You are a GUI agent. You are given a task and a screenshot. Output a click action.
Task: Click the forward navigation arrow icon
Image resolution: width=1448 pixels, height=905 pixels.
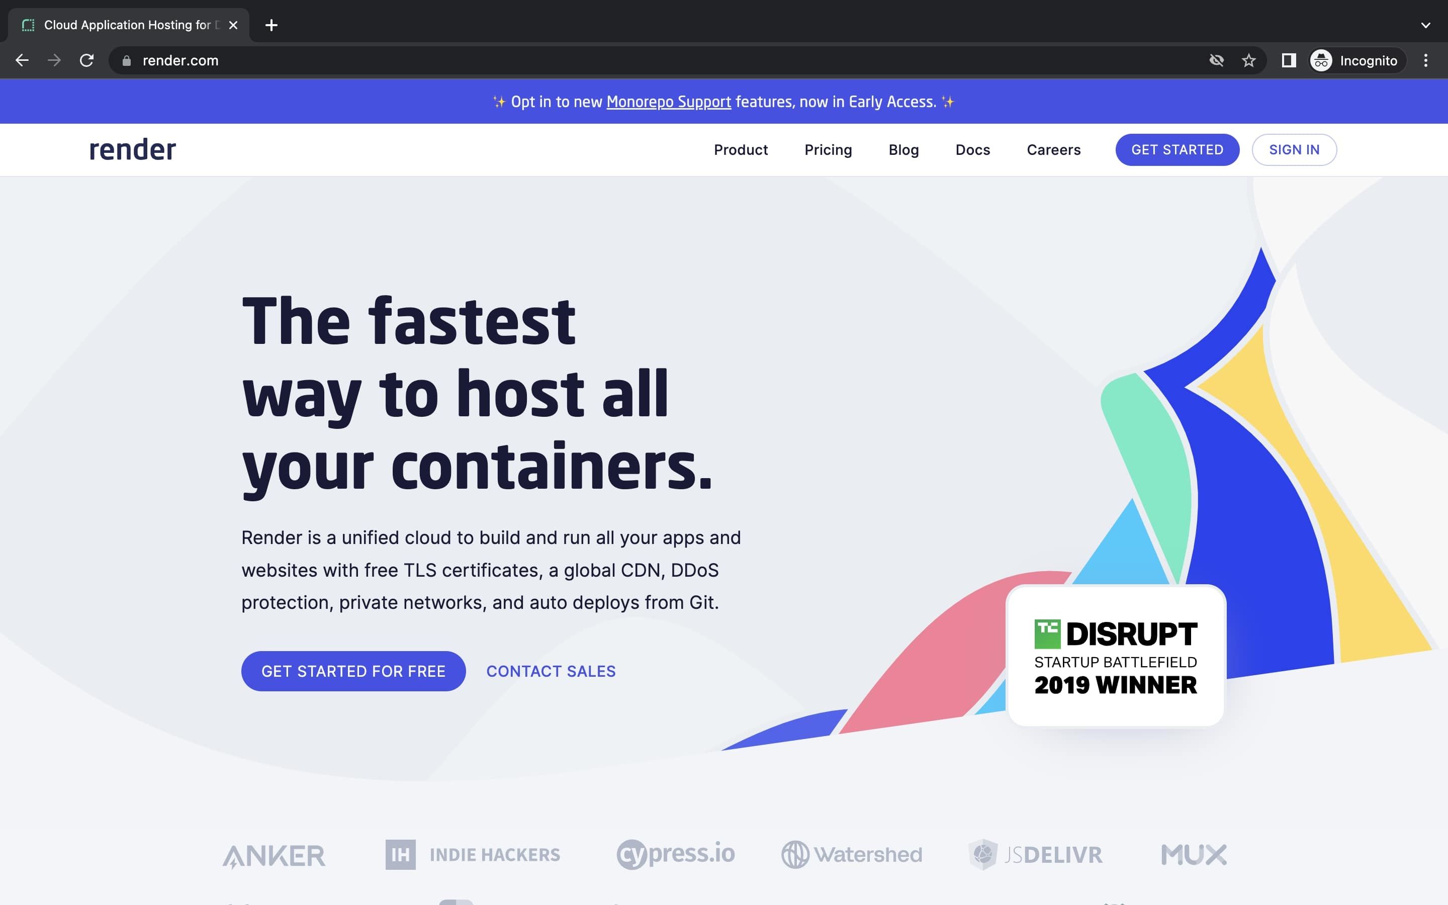click(x=52, y=60)
